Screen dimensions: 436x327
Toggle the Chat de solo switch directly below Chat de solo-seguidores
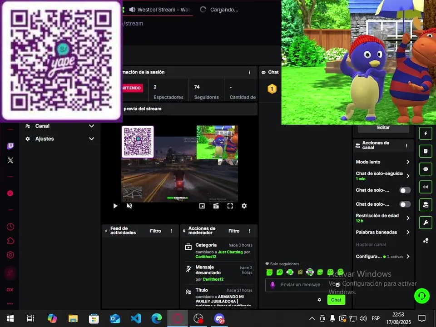pos(405,190)
